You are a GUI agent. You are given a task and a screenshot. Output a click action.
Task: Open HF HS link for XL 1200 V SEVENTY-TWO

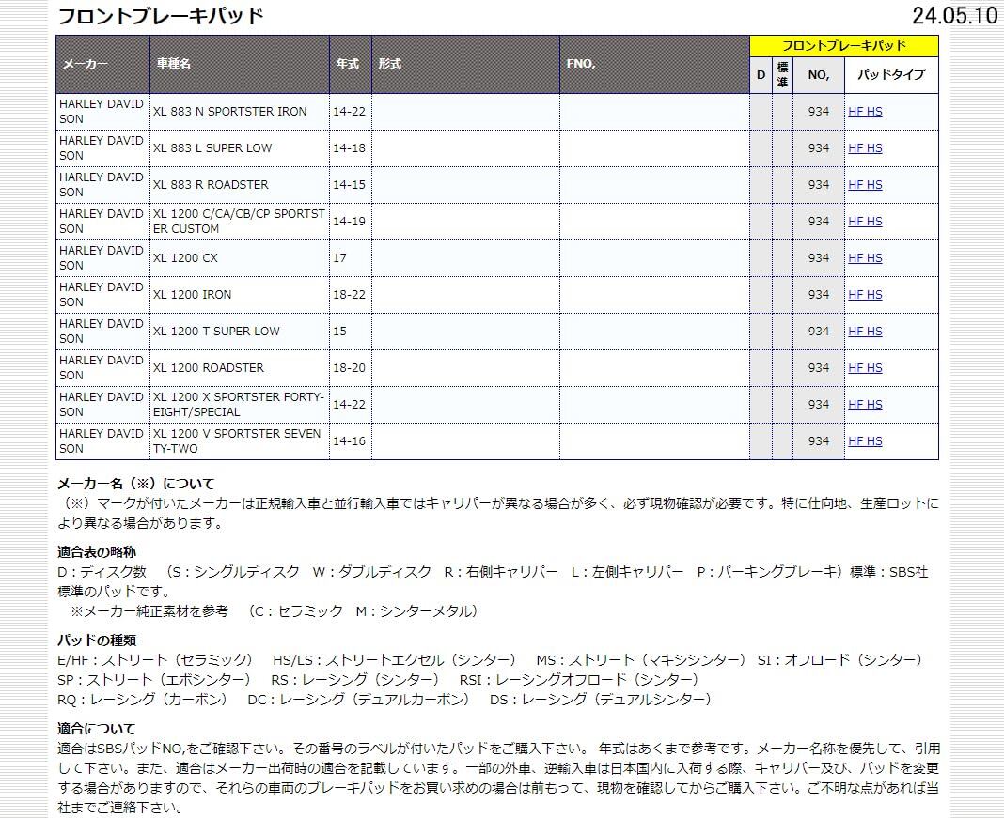(865, 441)
